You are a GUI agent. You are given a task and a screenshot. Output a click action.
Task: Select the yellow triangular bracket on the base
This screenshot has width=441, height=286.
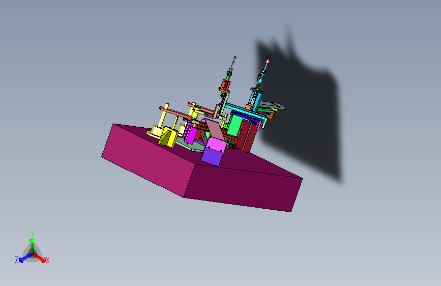[x=168, y=136]
